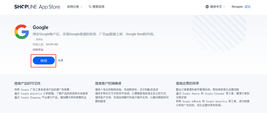
Task: Click the 免费 price label
Action: tap(60, 60)
